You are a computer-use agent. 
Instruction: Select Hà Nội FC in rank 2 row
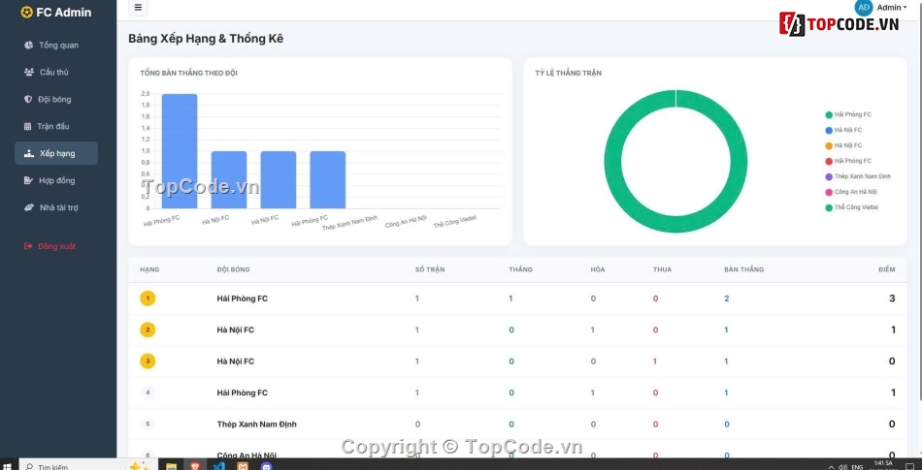point(235,329)
